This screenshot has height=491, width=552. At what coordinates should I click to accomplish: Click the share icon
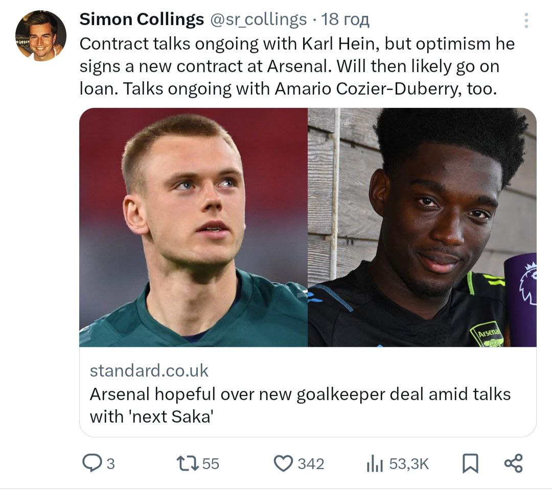coord(513,463)
